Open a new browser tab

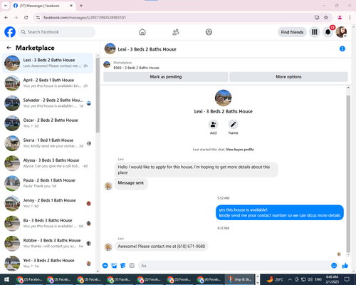tap(81, 6)
